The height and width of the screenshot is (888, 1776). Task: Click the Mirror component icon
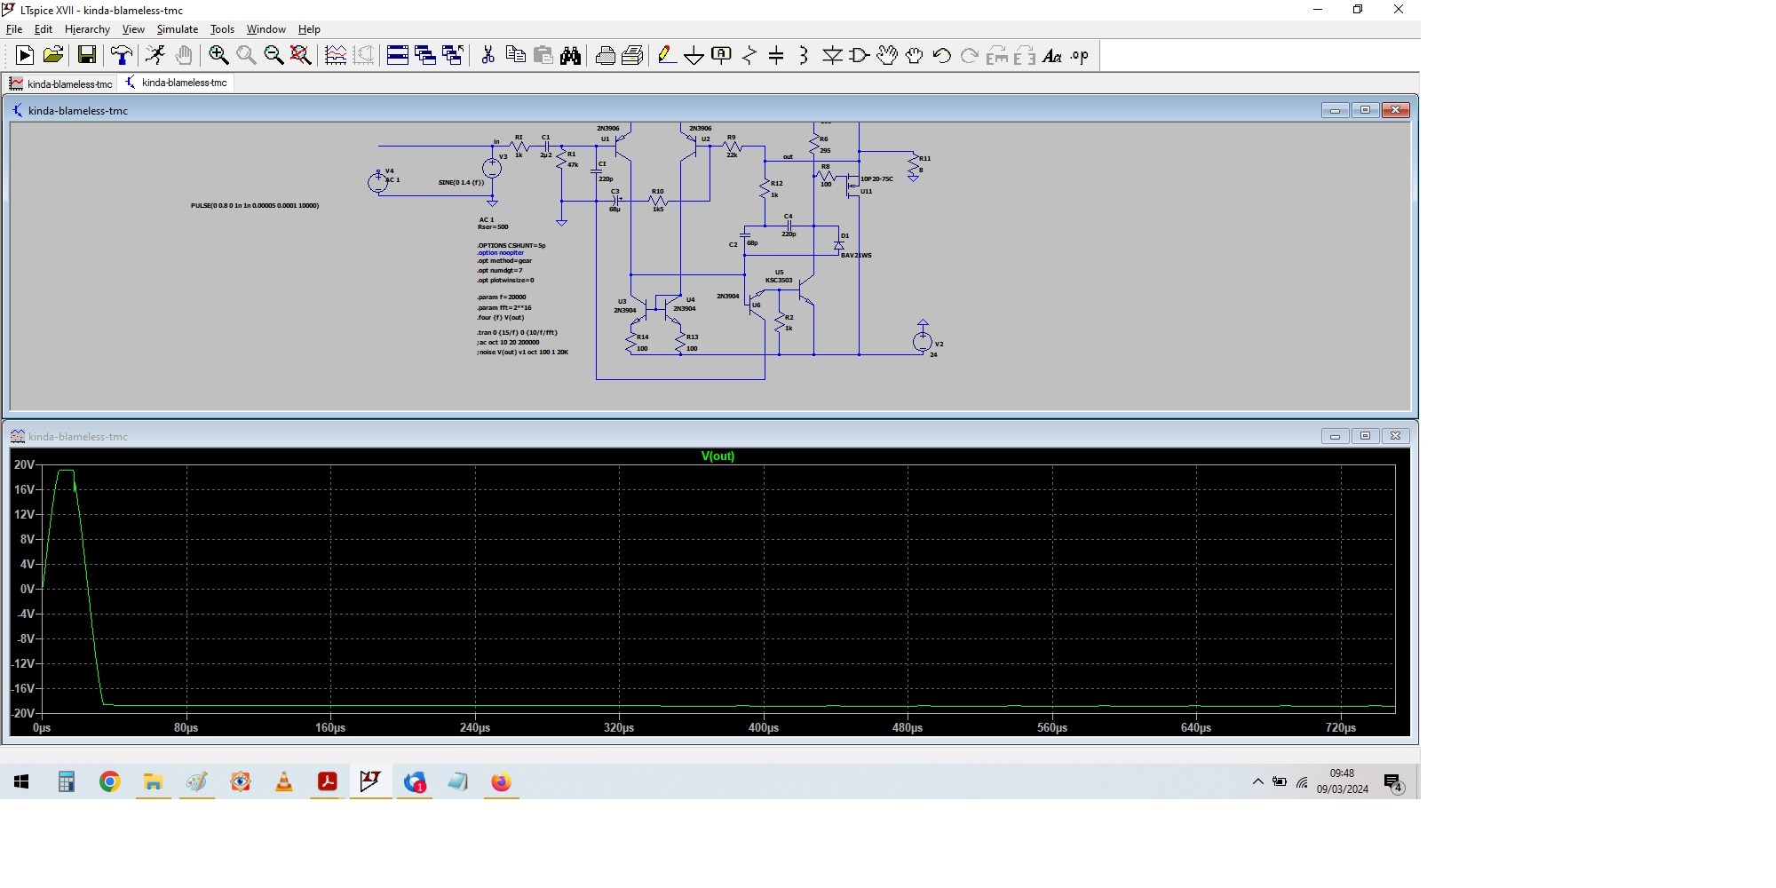1025,56
